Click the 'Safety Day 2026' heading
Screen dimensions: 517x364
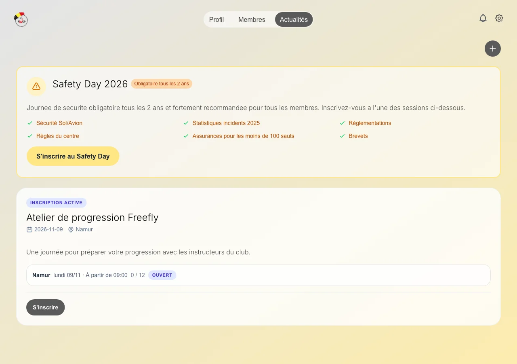pyautogui.click(x=90, y=84)
